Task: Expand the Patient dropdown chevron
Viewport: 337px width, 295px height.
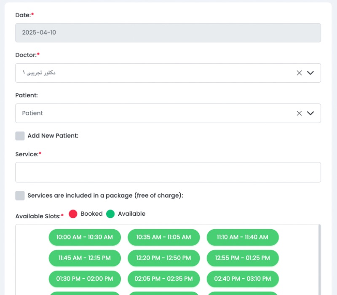Action: click(x=310, y=113)
